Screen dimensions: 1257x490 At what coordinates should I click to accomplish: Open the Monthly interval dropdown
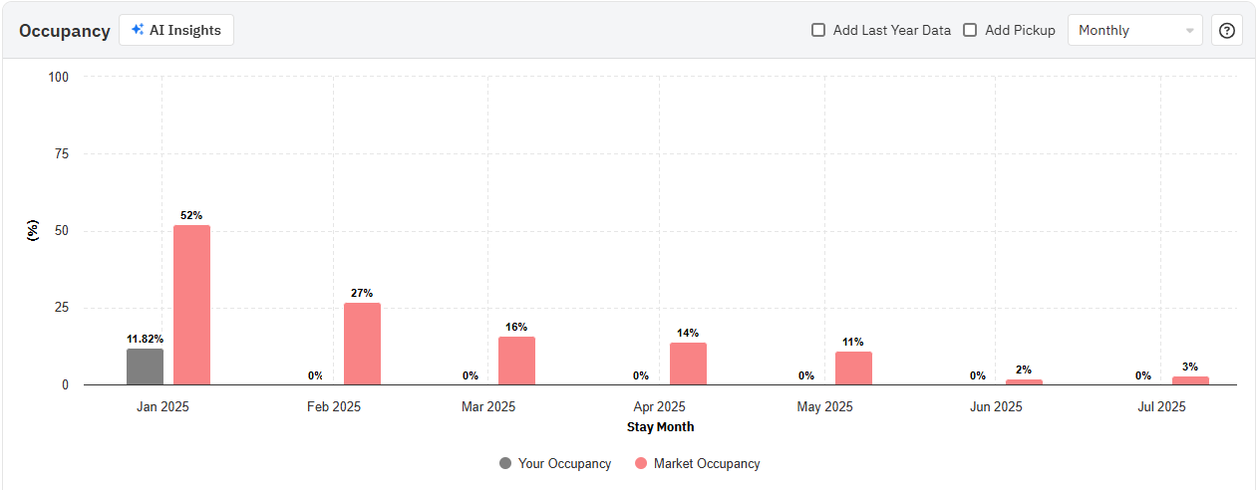[1135, 30]
